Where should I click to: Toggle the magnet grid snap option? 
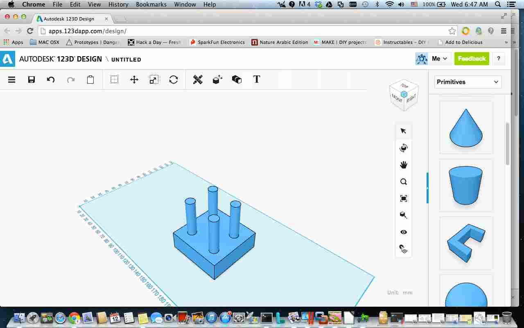point(403,249)
